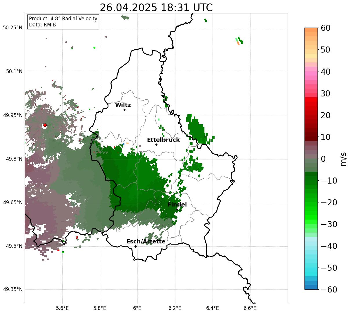This screenshot has height=314, width=350.
Task: Click the colorbar 30 tick label
Action: [x=325, y=94]
